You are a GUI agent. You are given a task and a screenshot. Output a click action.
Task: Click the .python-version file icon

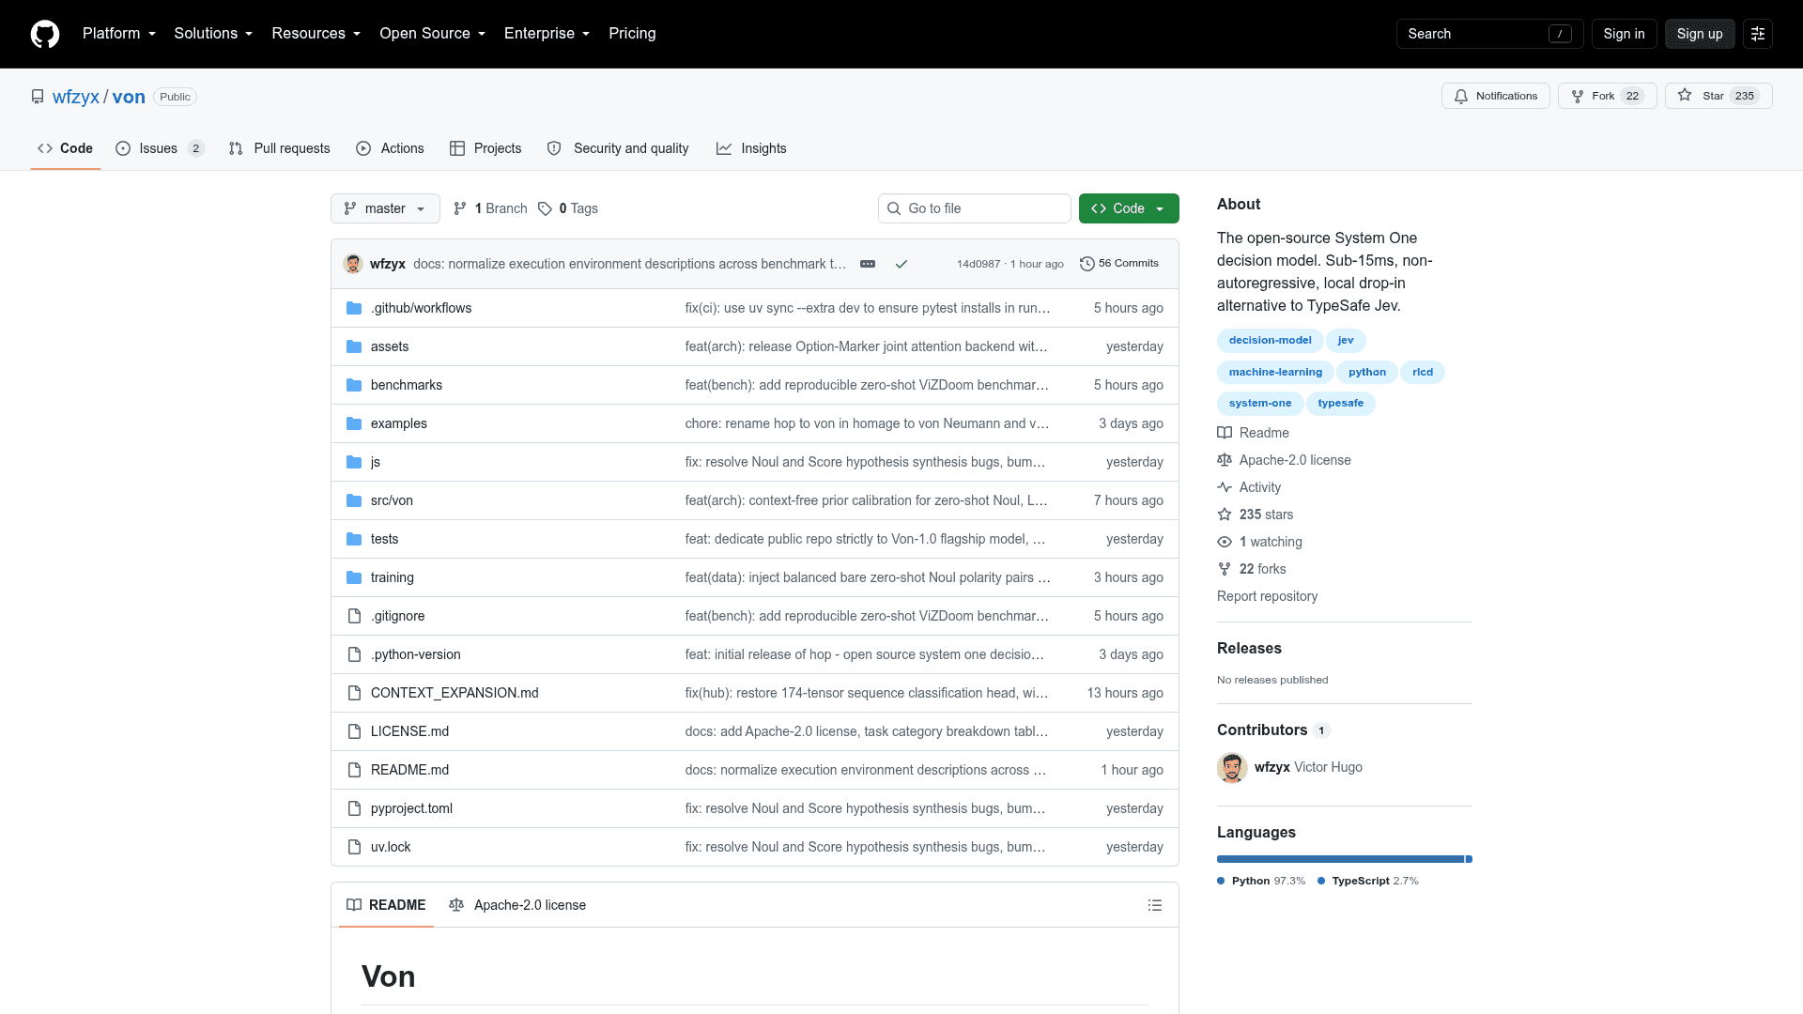click(x=354, y=654)
